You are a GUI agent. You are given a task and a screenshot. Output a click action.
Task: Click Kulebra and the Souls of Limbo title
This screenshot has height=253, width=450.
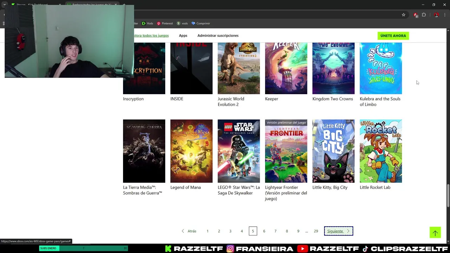(380, 102)
